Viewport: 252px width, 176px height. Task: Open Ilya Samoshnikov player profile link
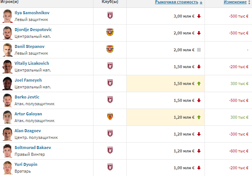point(32,13)
